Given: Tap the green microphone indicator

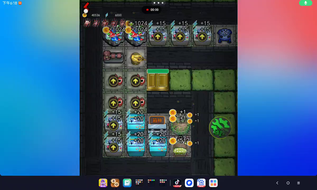Looking at the screenshot, I should point(305,3).
